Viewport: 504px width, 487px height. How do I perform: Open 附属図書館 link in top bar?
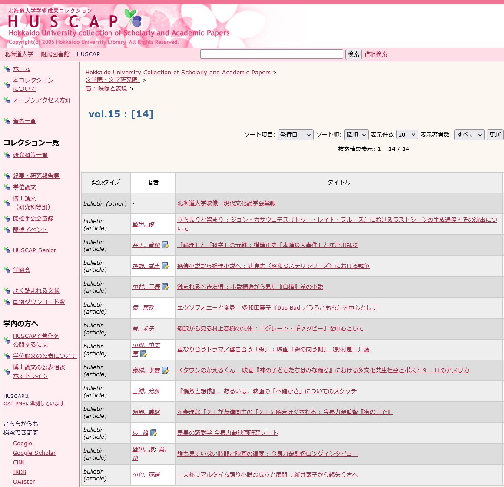pyautogui.click(x=55, y=54)
